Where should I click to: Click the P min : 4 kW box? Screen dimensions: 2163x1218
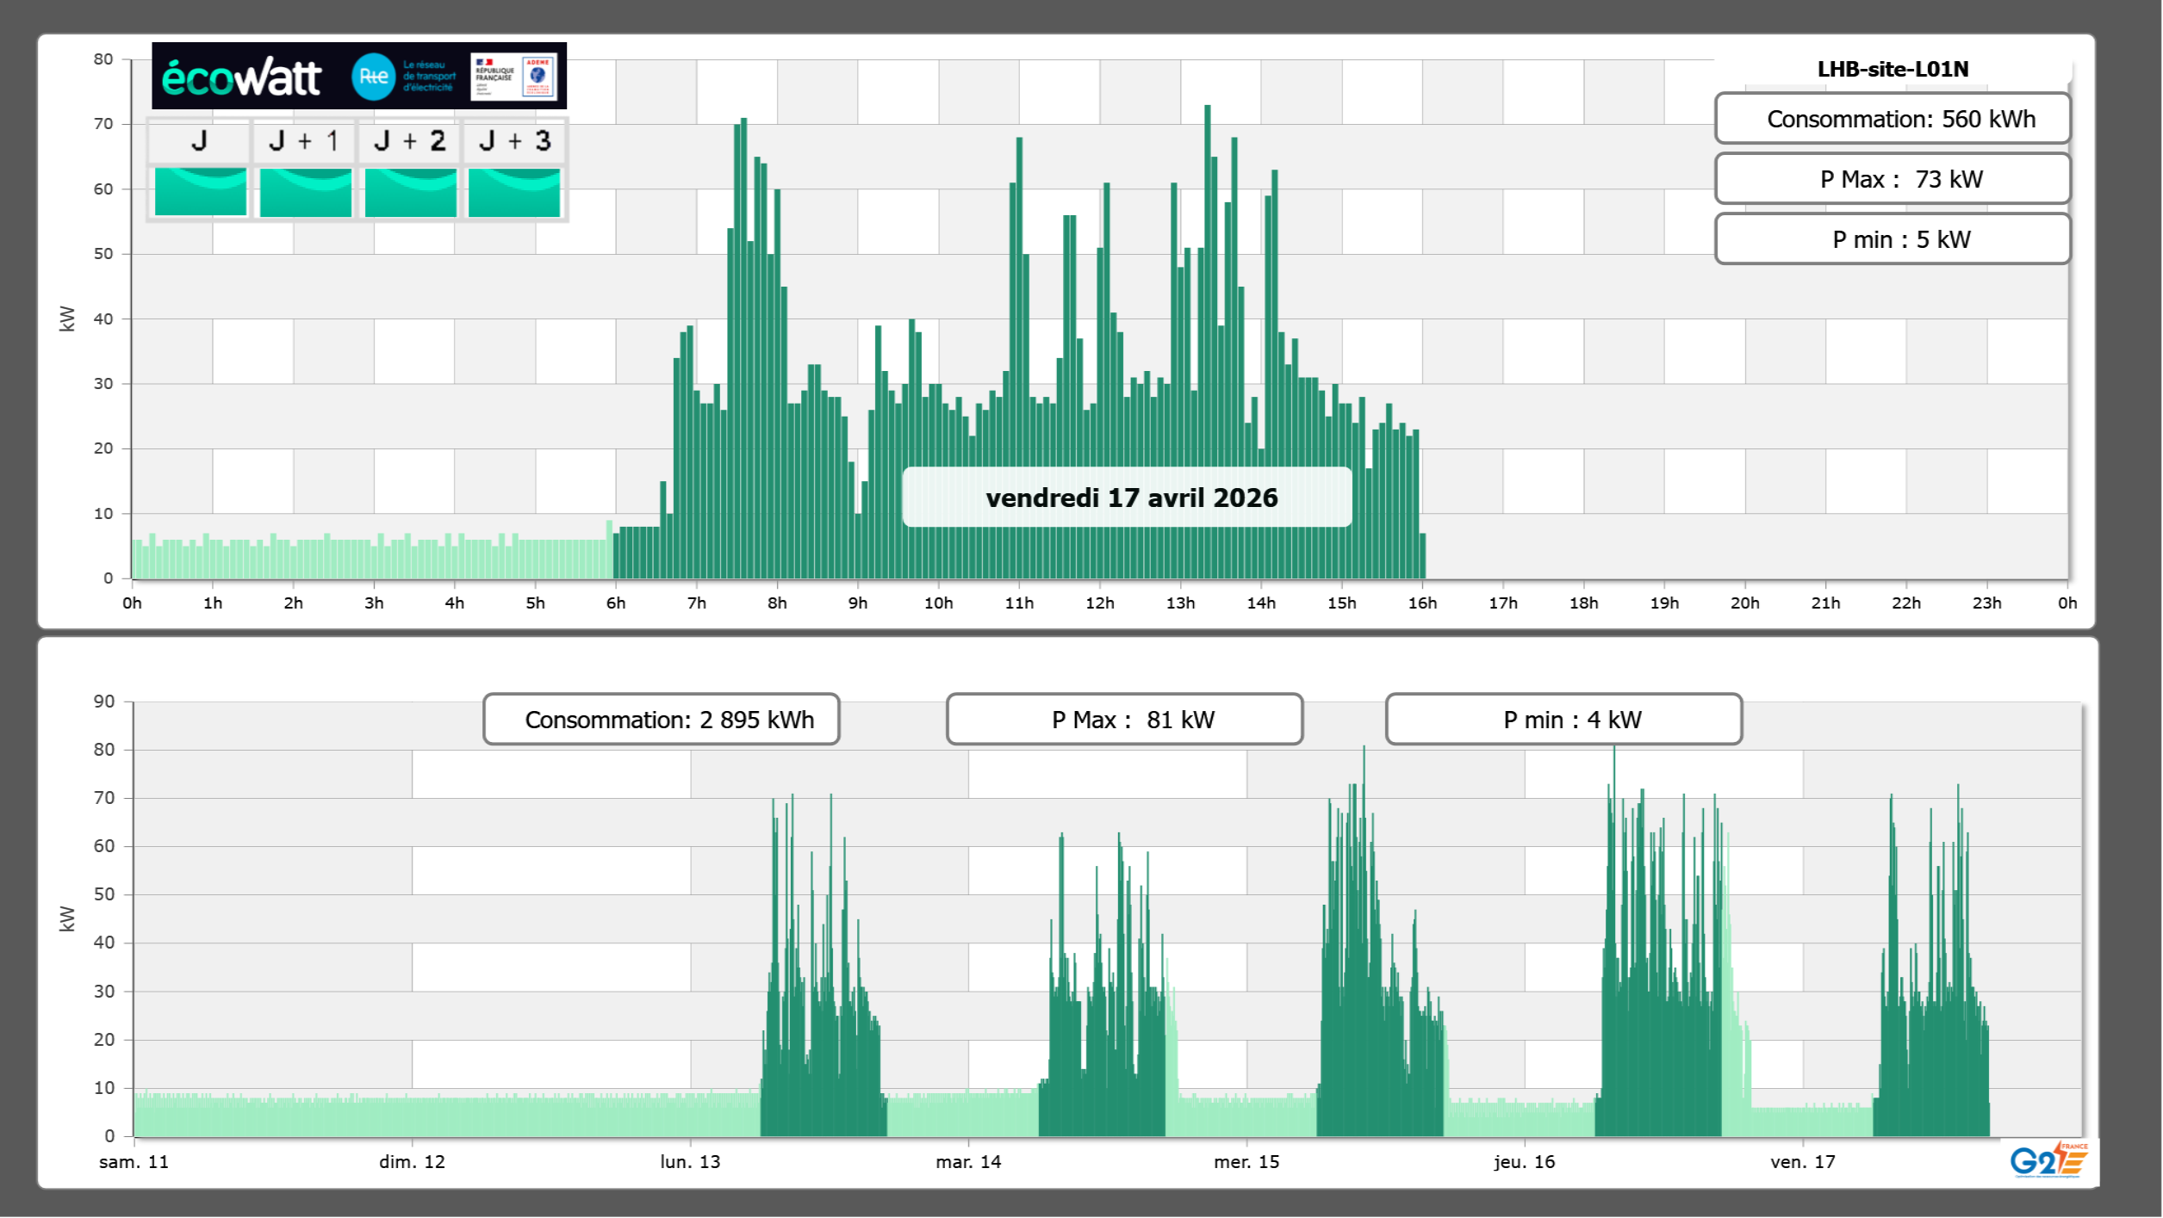(x=1563, y=720)
